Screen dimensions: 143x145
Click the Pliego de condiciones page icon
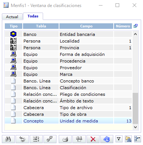(x=13, y=94)
